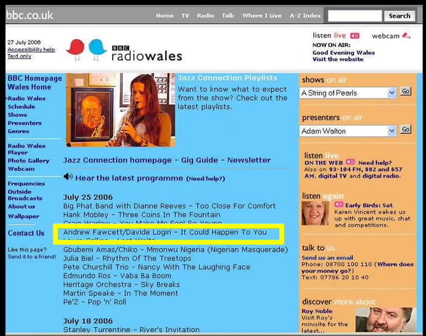Open the Radio Wales Player link
The height and width of the screenshot is (336, 426).
click(x=27, y=149)
